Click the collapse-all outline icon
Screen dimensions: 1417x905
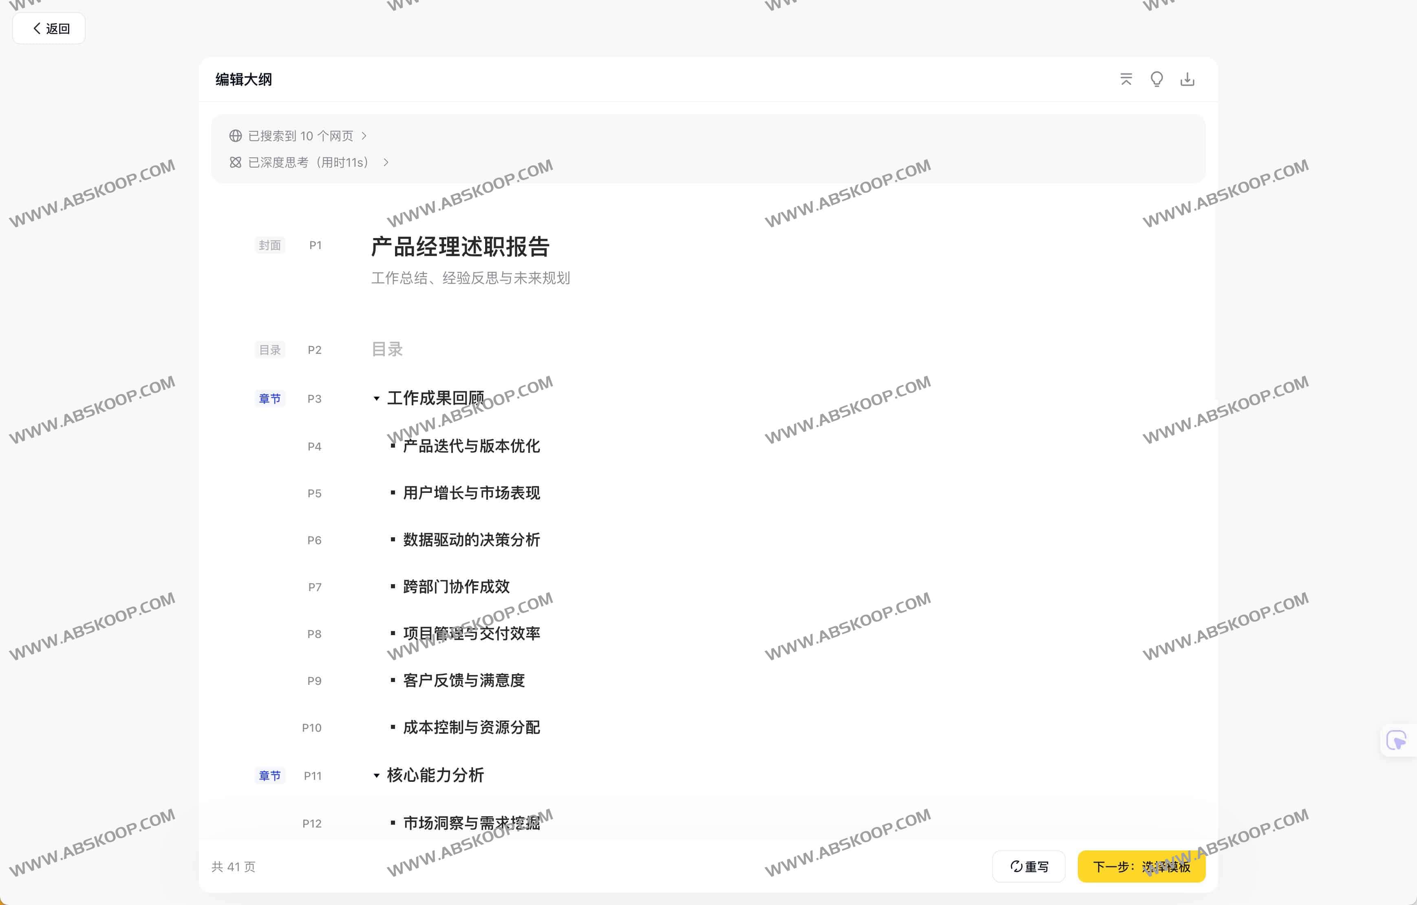1126,79
